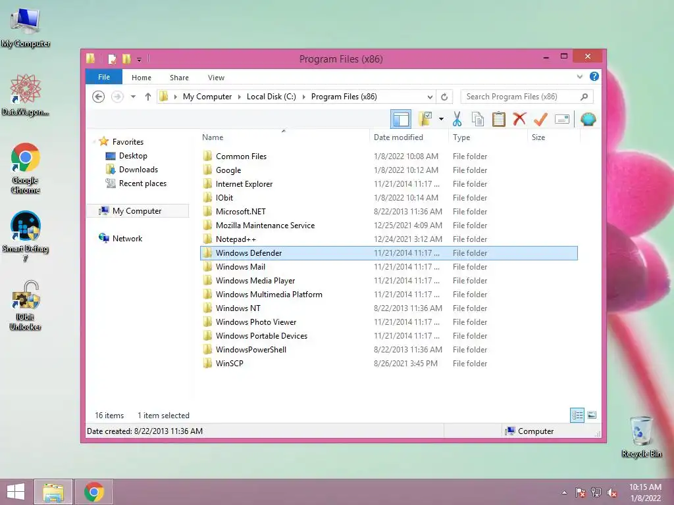Screen dimensions: 674x505
Task: Click the Paste clipboard icon
Action: [x=499, y=119]
